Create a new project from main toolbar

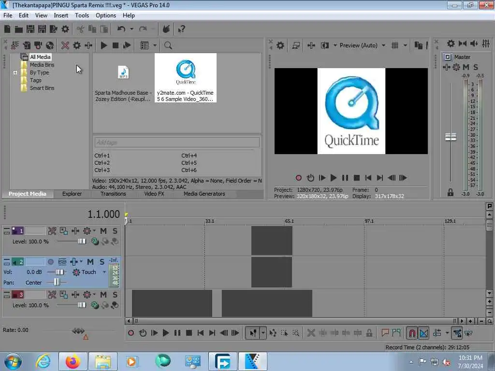click(7, 29)
